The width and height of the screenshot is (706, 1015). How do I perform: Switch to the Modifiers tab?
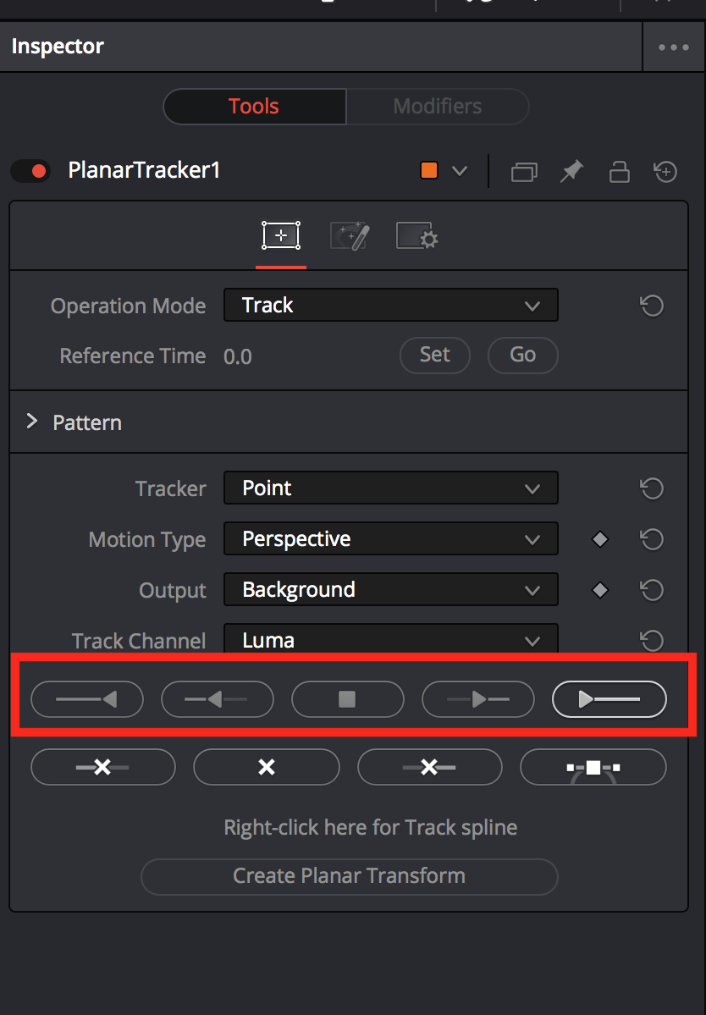coord(437,107)
